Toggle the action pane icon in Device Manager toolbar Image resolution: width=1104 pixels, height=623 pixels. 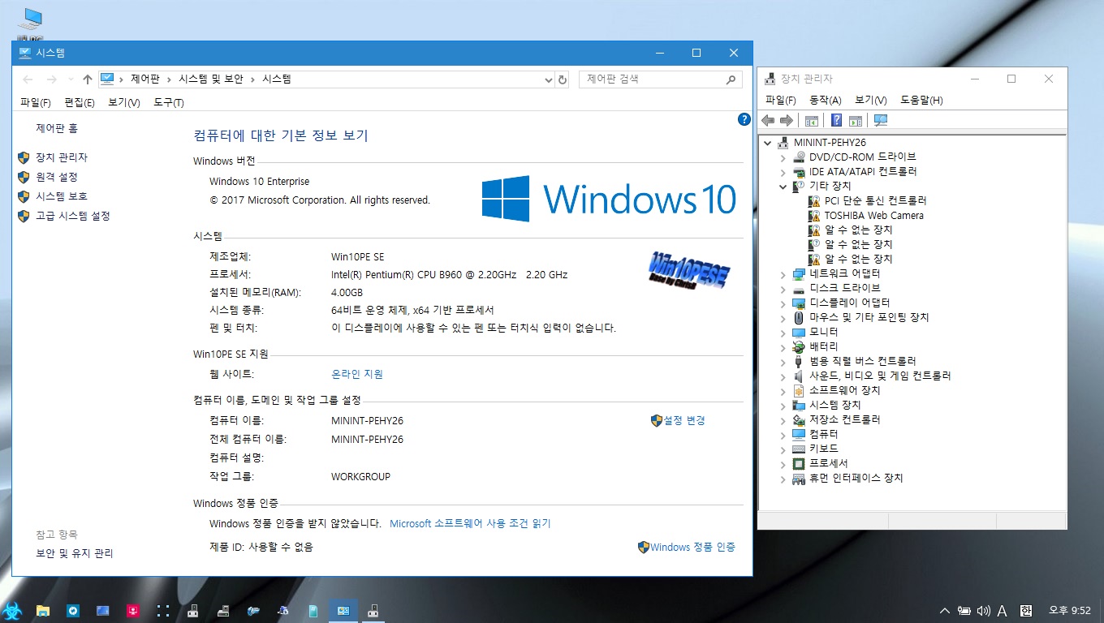pyautogui.click(x=855, y=121)
